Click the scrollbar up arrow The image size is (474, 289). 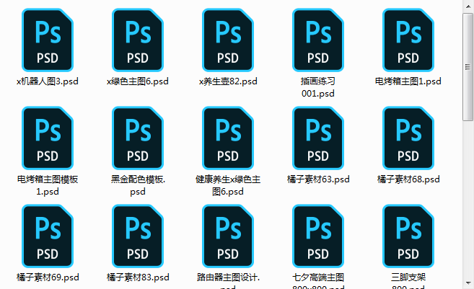pos(468,6)
